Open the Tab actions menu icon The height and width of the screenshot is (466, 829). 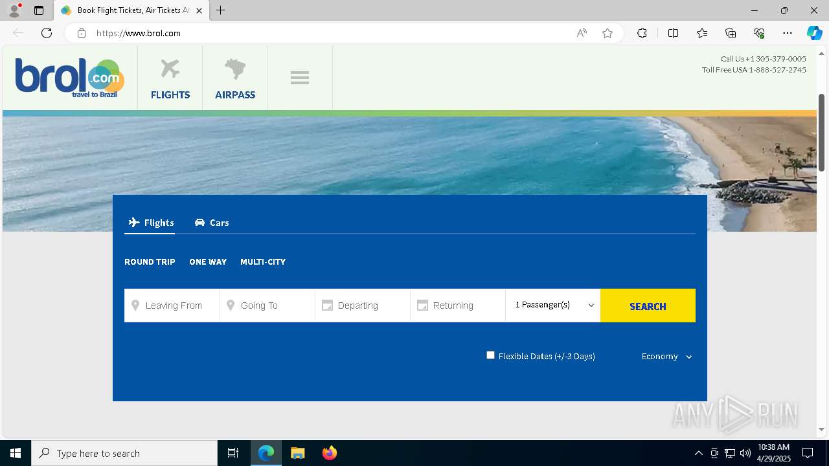pos(39,10)
